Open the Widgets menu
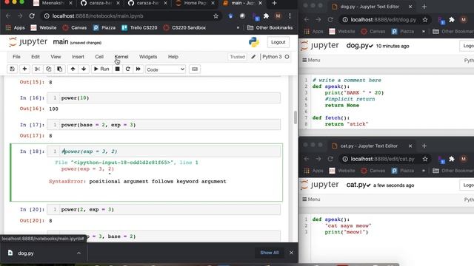Viewport: 474px width, 266px height. [148, 57]
